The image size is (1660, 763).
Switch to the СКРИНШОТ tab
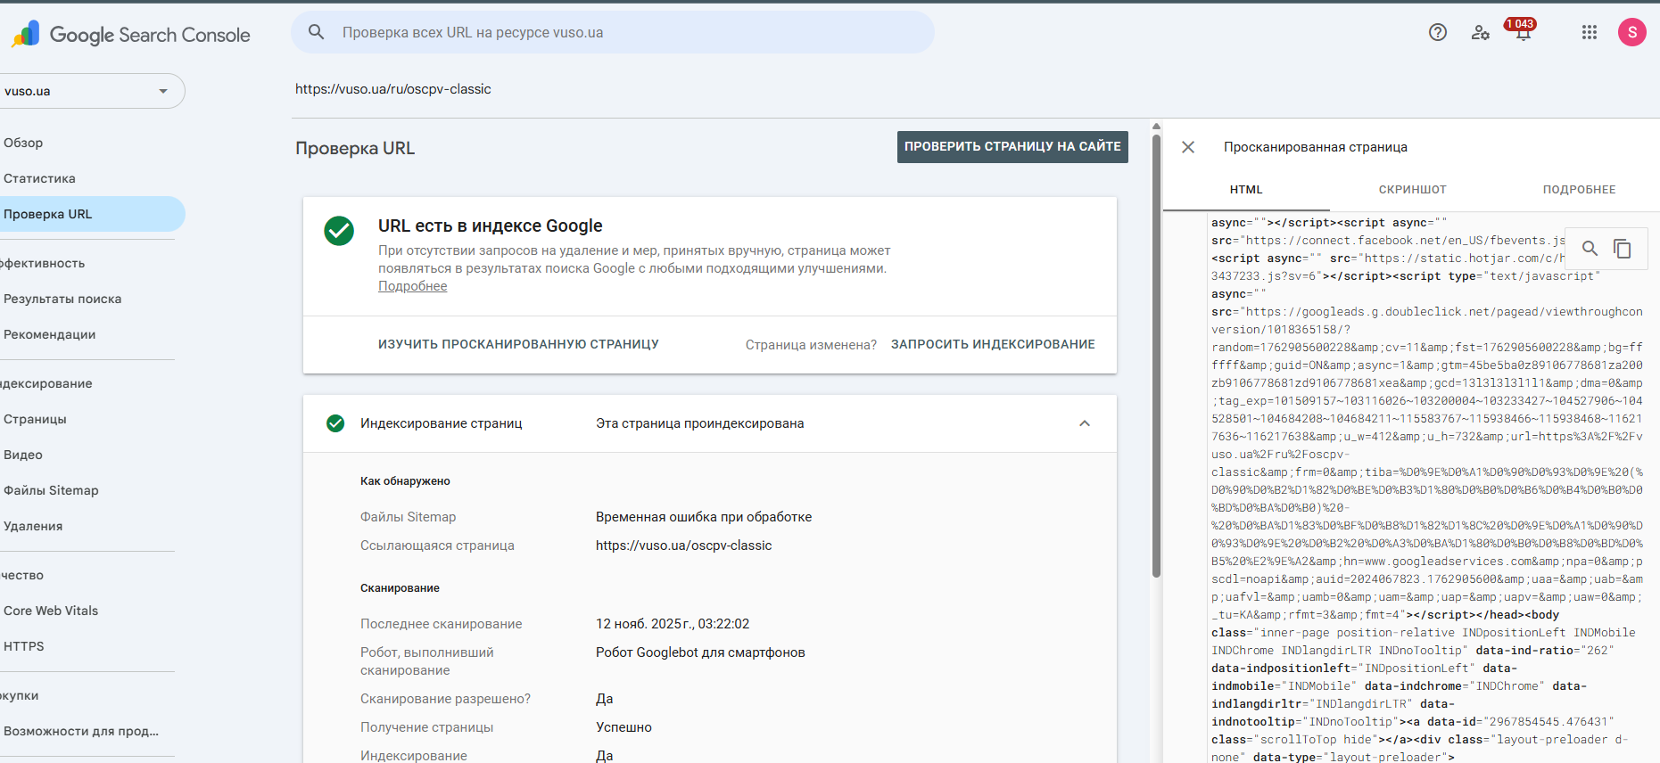coord(1413,190)
